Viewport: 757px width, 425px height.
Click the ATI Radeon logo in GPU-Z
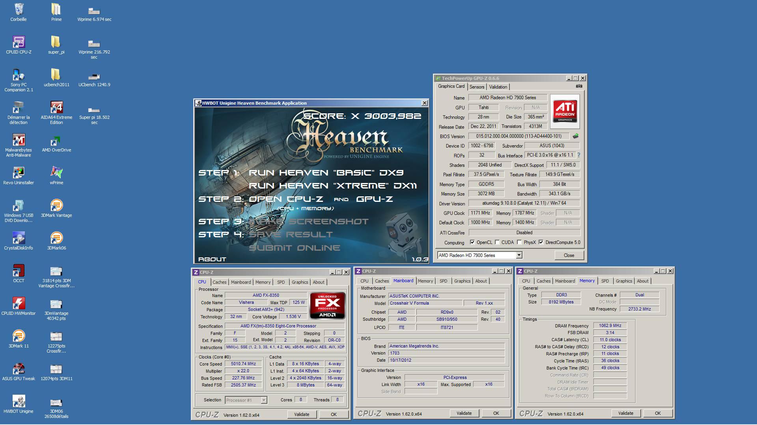[x=565, y=111]
